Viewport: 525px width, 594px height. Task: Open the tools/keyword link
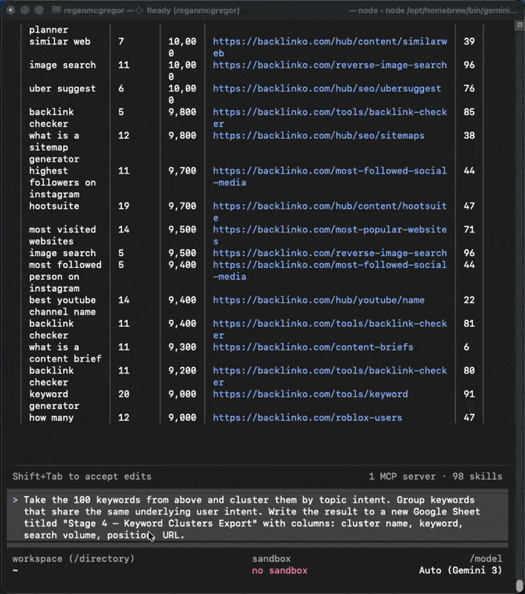310,394
